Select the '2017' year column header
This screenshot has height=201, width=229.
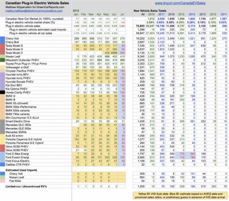[x=161, y=14]
